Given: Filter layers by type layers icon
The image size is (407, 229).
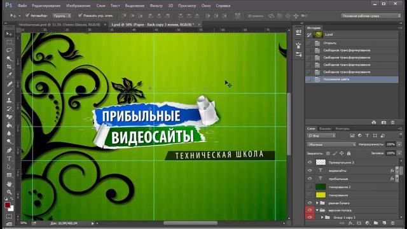Looking at the screenshot, I should (367, 135).
